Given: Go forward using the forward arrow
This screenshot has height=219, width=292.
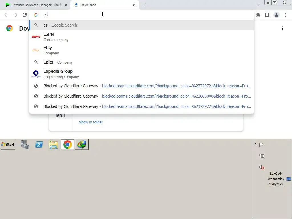Looking at the screenshot, I should [x=15, y=15].
